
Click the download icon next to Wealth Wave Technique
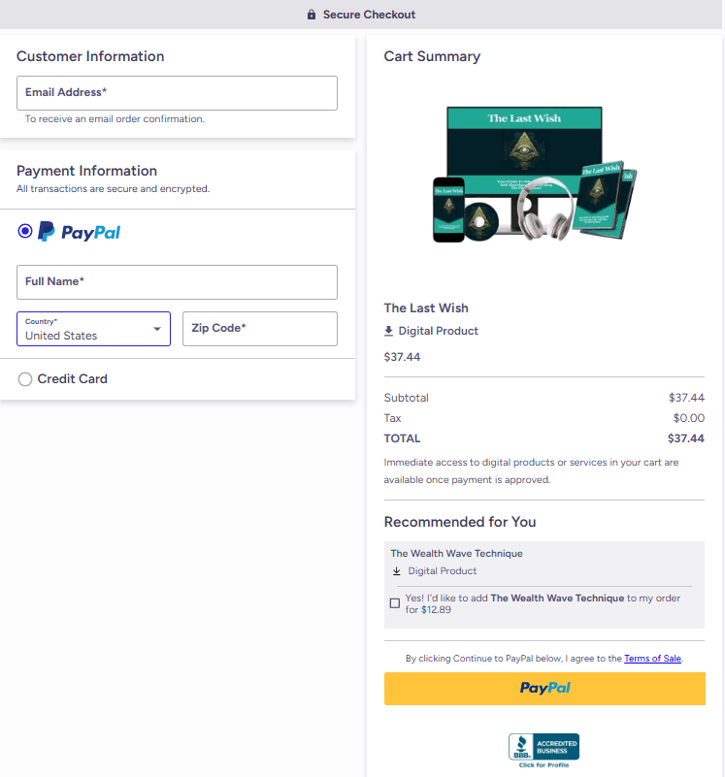point(396,571)
